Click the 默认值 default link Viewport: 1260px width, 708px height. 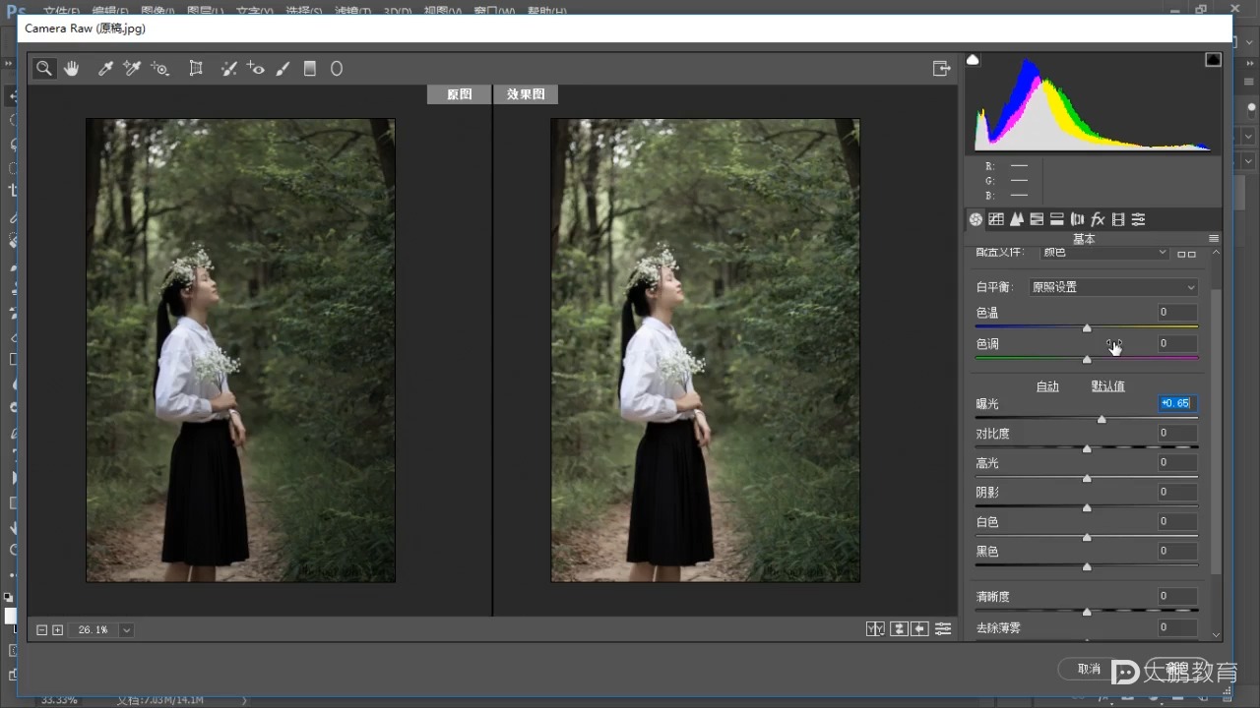click(x=1108, y=386)
